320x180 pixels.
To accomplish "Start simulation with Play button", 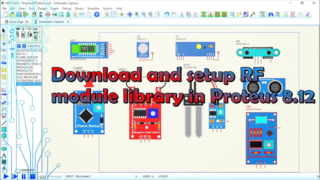I will (x=6, y=176).
